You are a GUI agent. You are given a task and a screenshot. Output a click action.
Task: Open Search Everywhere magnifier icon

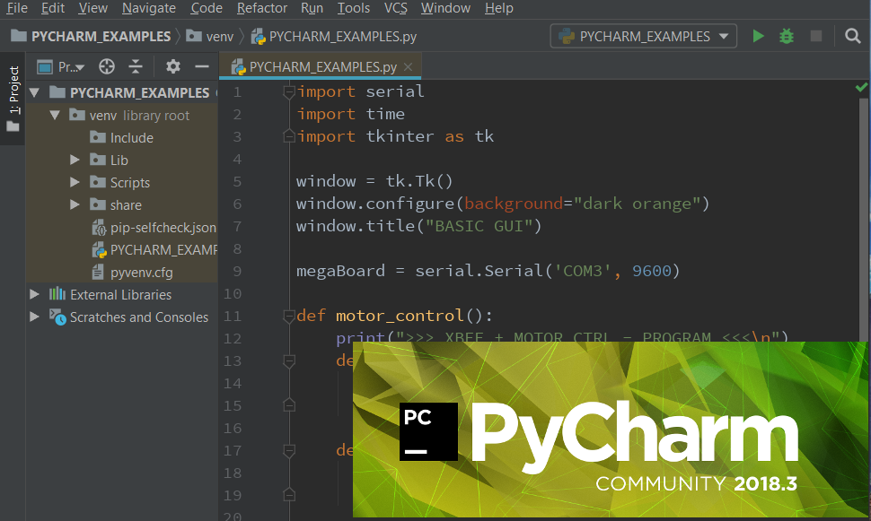pyautogui.click(x=853, y=36)
